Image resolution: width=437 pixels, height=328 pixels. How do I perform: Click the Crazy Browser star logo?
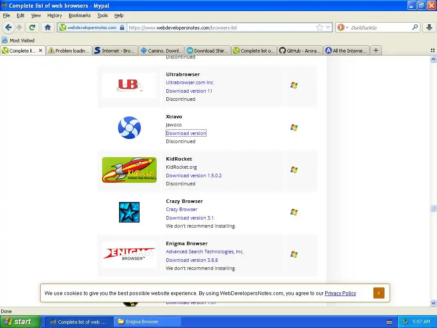tap(129, 212)
